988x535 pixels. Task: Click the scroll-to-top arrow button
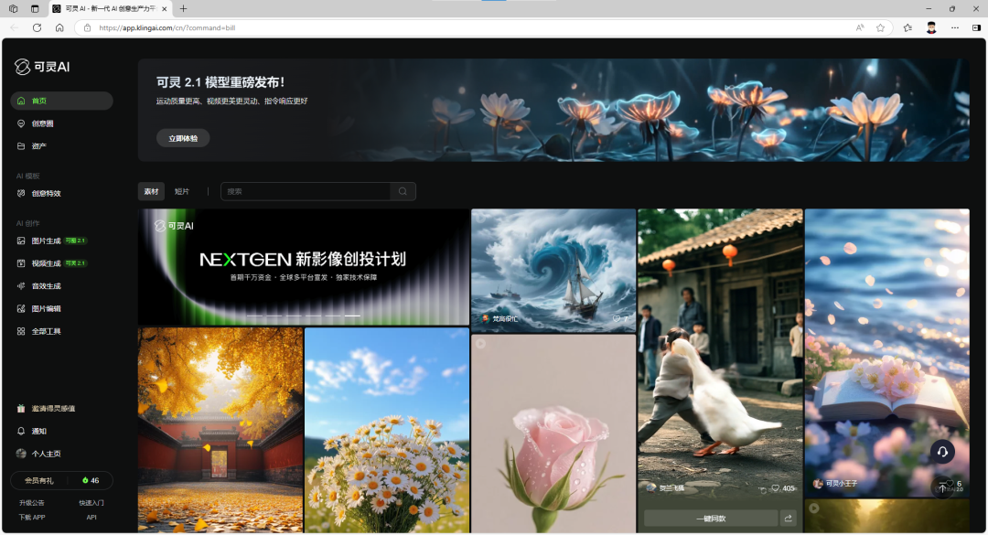942,488
